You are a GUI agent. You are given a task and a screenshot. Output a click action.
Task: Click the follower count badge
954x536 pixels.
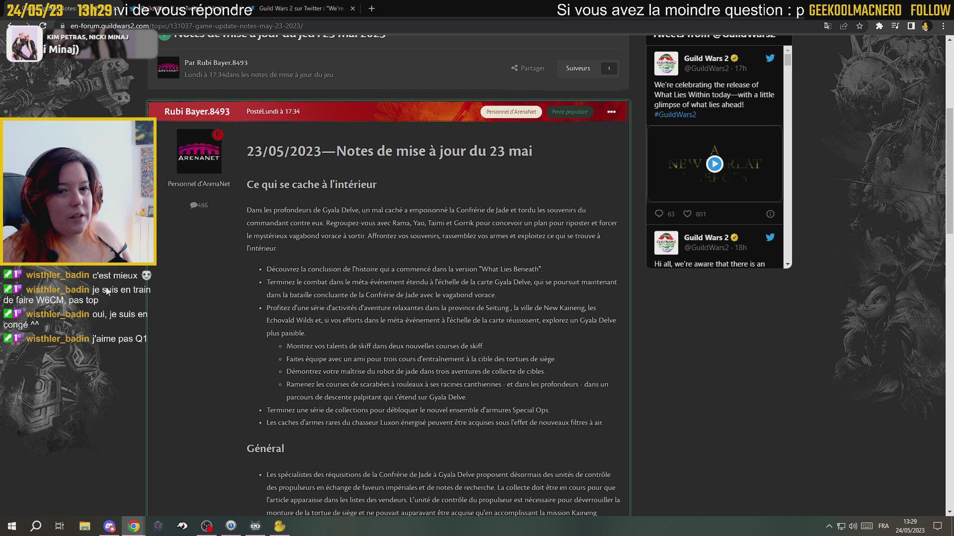(609, 68)
